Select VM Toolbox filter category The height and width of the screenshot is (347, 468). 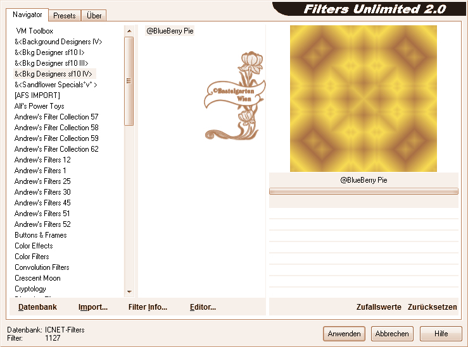(35, 31)
